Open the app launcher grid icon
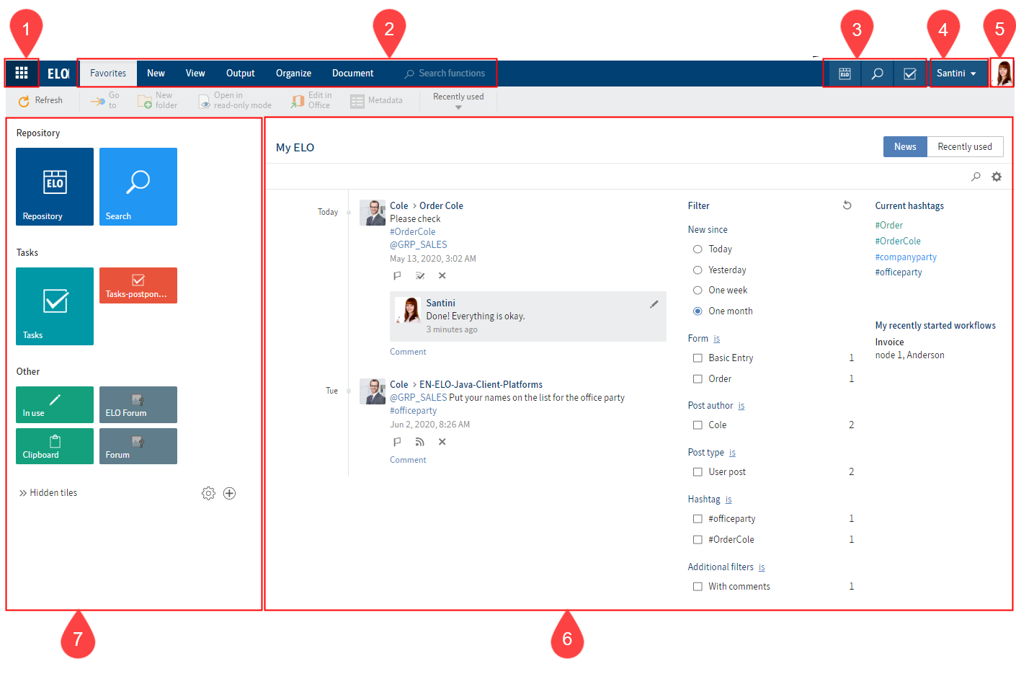Image resolution: width=1016 pixels, height=674 pixels. (22, 73)
